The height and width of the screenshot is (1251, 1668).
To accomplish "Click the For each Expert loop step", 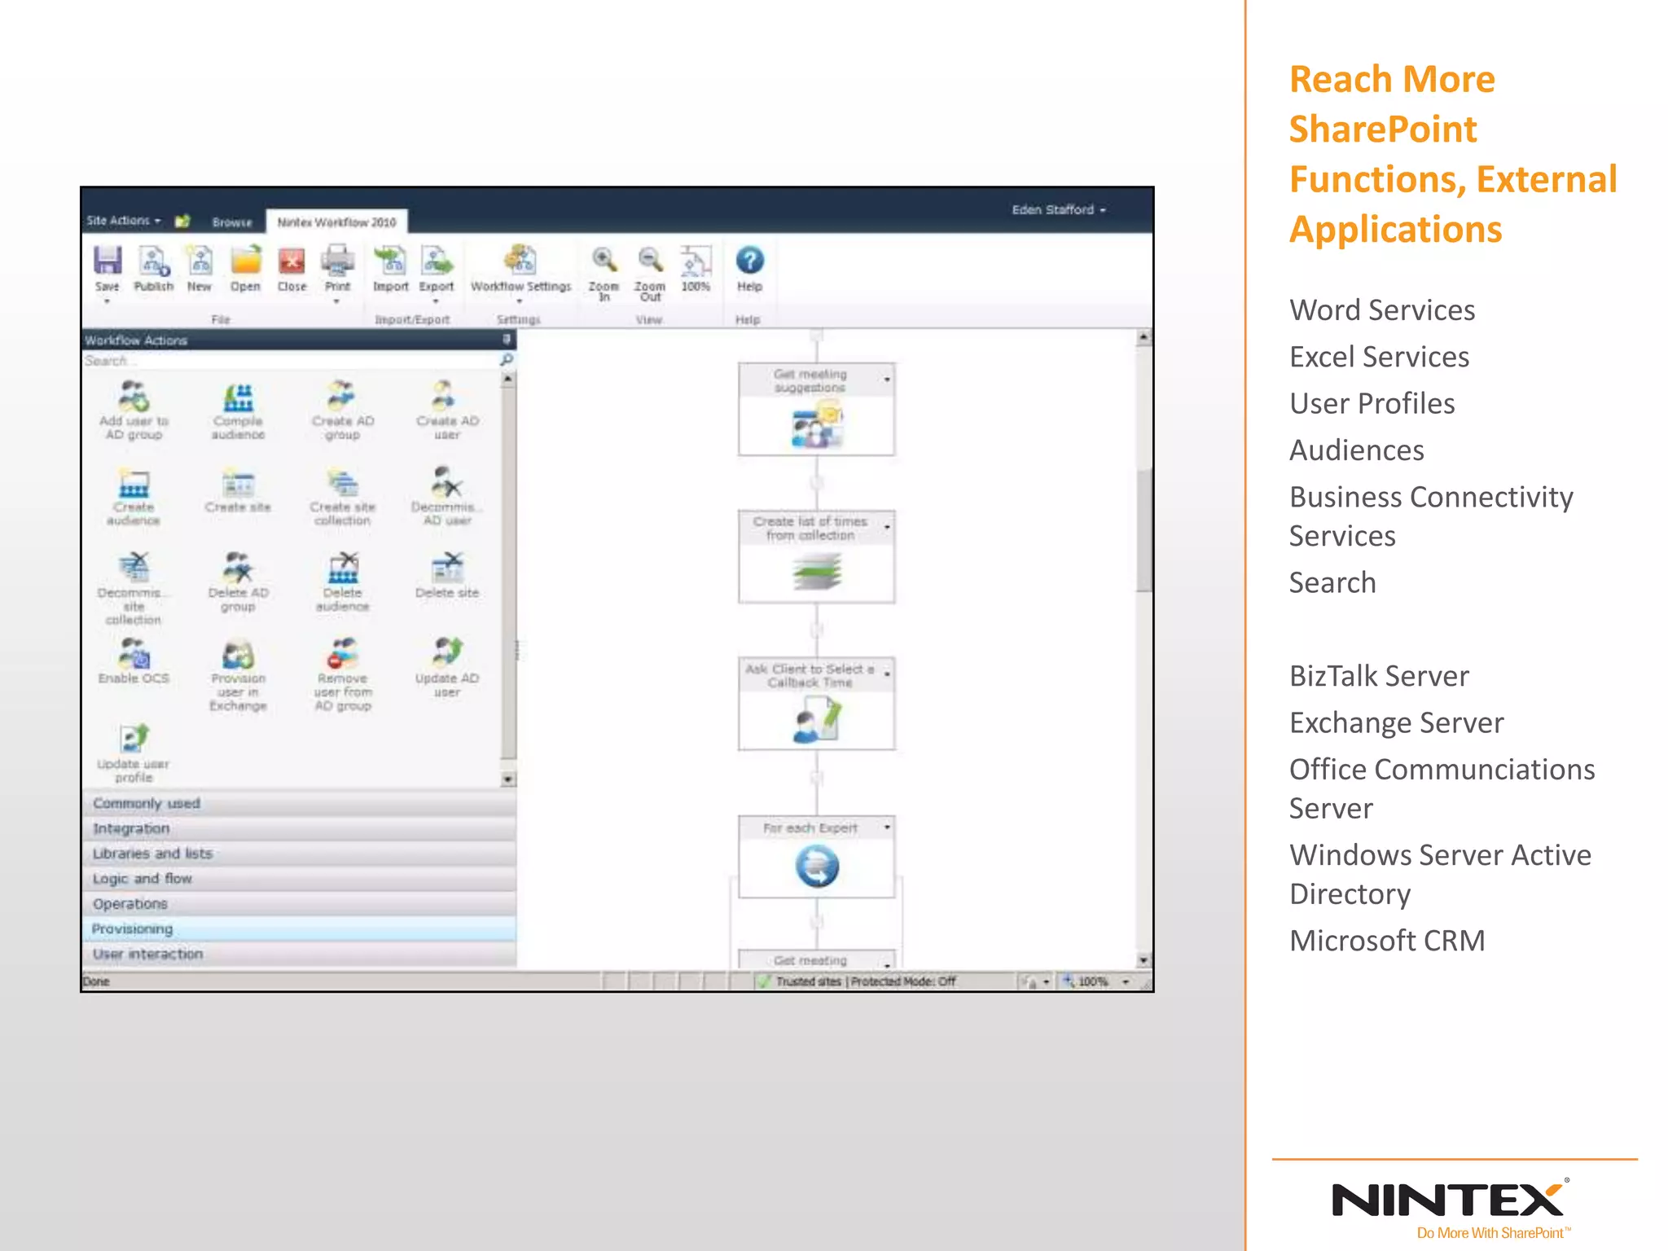I will click(x=816, y=857).
